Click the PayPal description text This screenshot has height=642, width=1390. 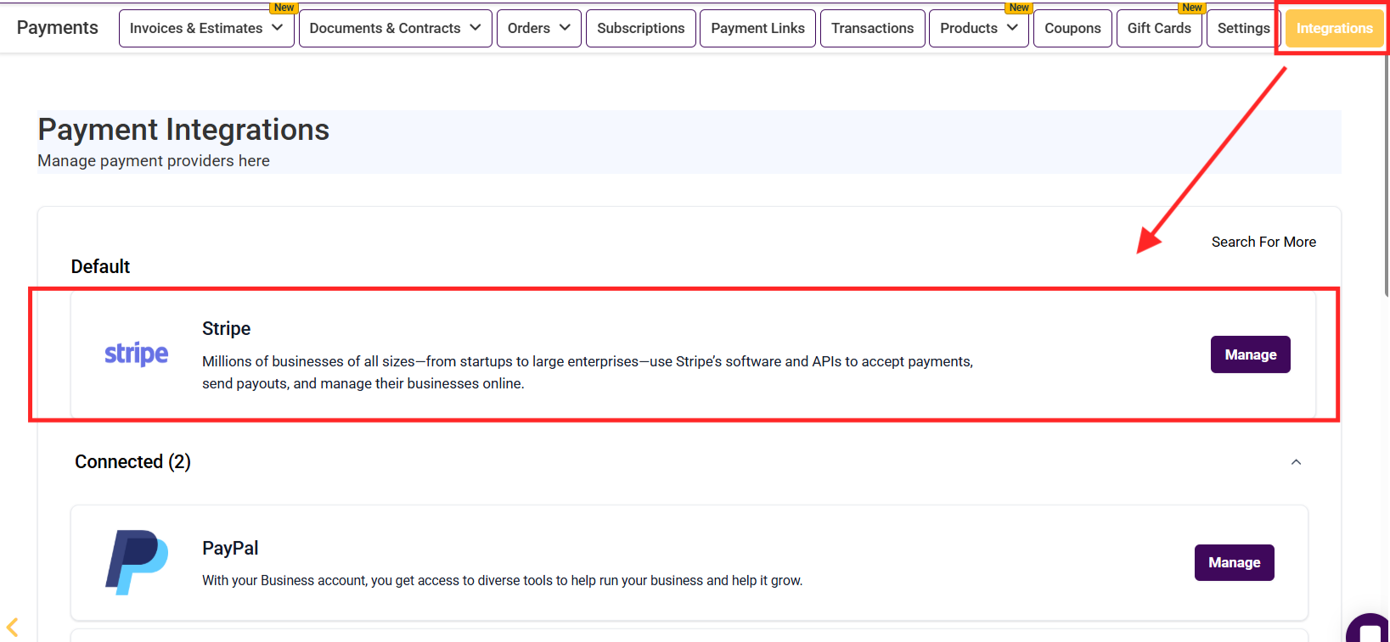pos(502,580)
